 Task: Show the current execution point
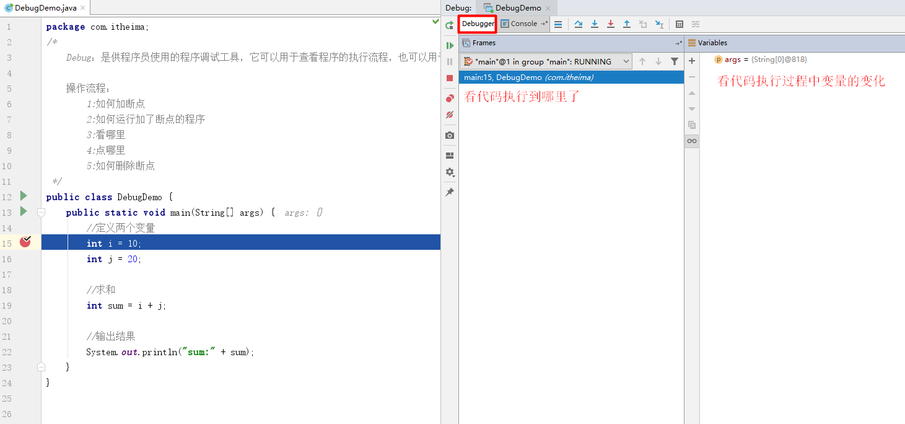(558, 24)
